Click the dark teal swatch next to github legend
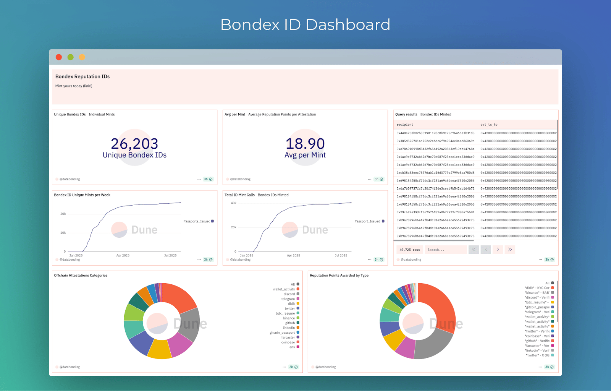The image size is (611, 391). tap(298, 323)
